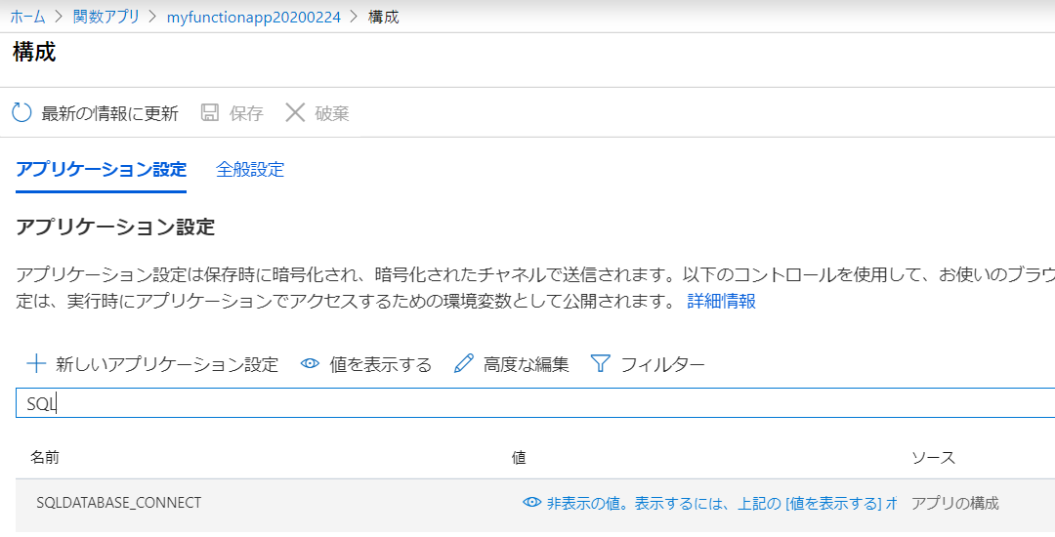Click the funnel filter icon
This screenshot has width=1055, height=537.
coord(600,363)
